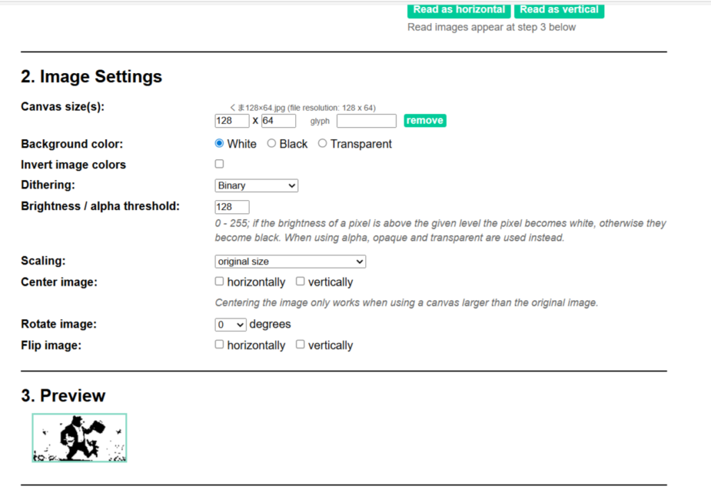
Task: Click the Read as horizontal button
Action: click(x=459, y=10)
